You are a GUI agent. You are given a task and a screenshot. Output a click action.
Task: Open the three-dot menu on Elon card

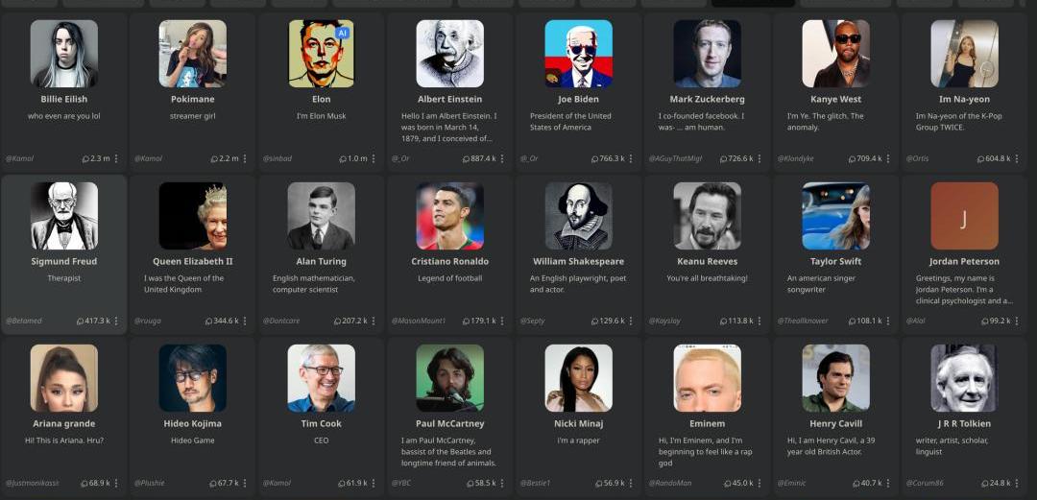[374, 158]
